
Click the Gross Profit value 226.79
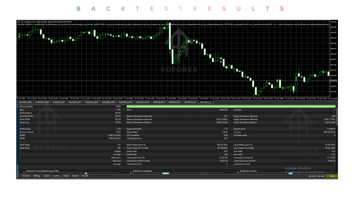pyautogui.click(x=117, y=119)
